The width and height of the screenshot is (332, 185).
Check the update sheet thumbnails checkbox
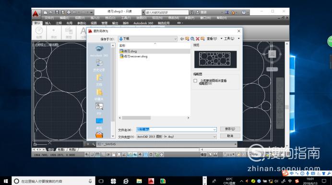[195, 81]
